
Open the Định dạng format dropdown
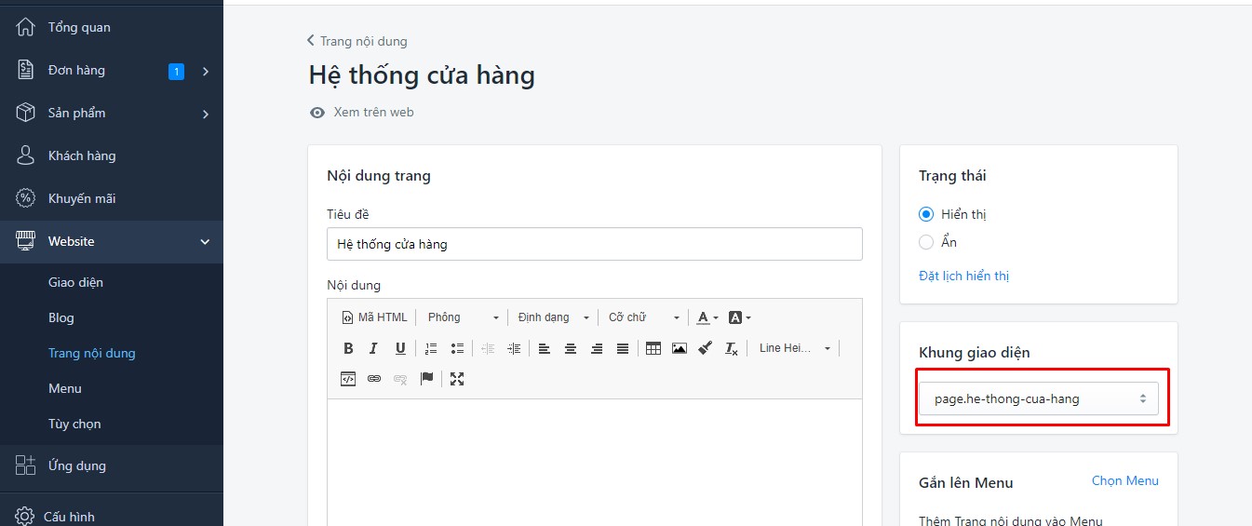coord(554,317)
